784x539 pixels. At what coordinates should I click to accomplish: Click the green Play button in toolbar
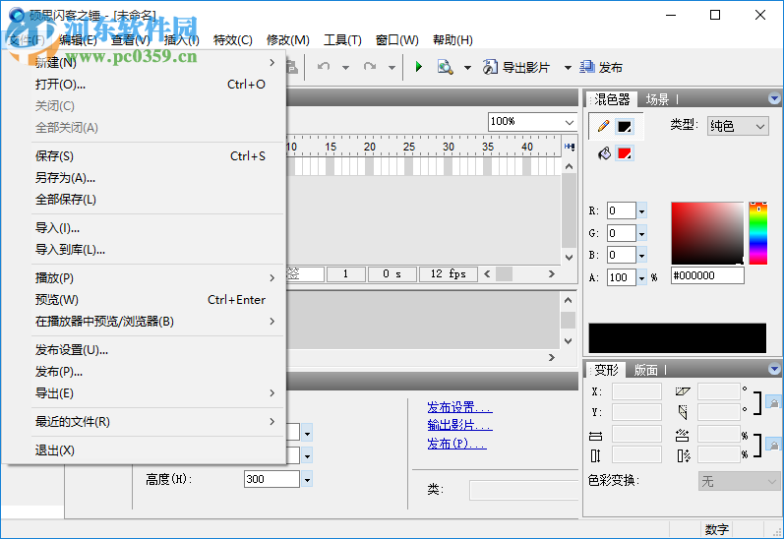point(419,67)
